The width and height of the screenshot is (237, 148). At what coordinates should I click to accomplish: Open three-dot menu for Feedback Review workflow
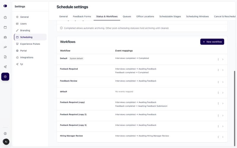(218, 82)
